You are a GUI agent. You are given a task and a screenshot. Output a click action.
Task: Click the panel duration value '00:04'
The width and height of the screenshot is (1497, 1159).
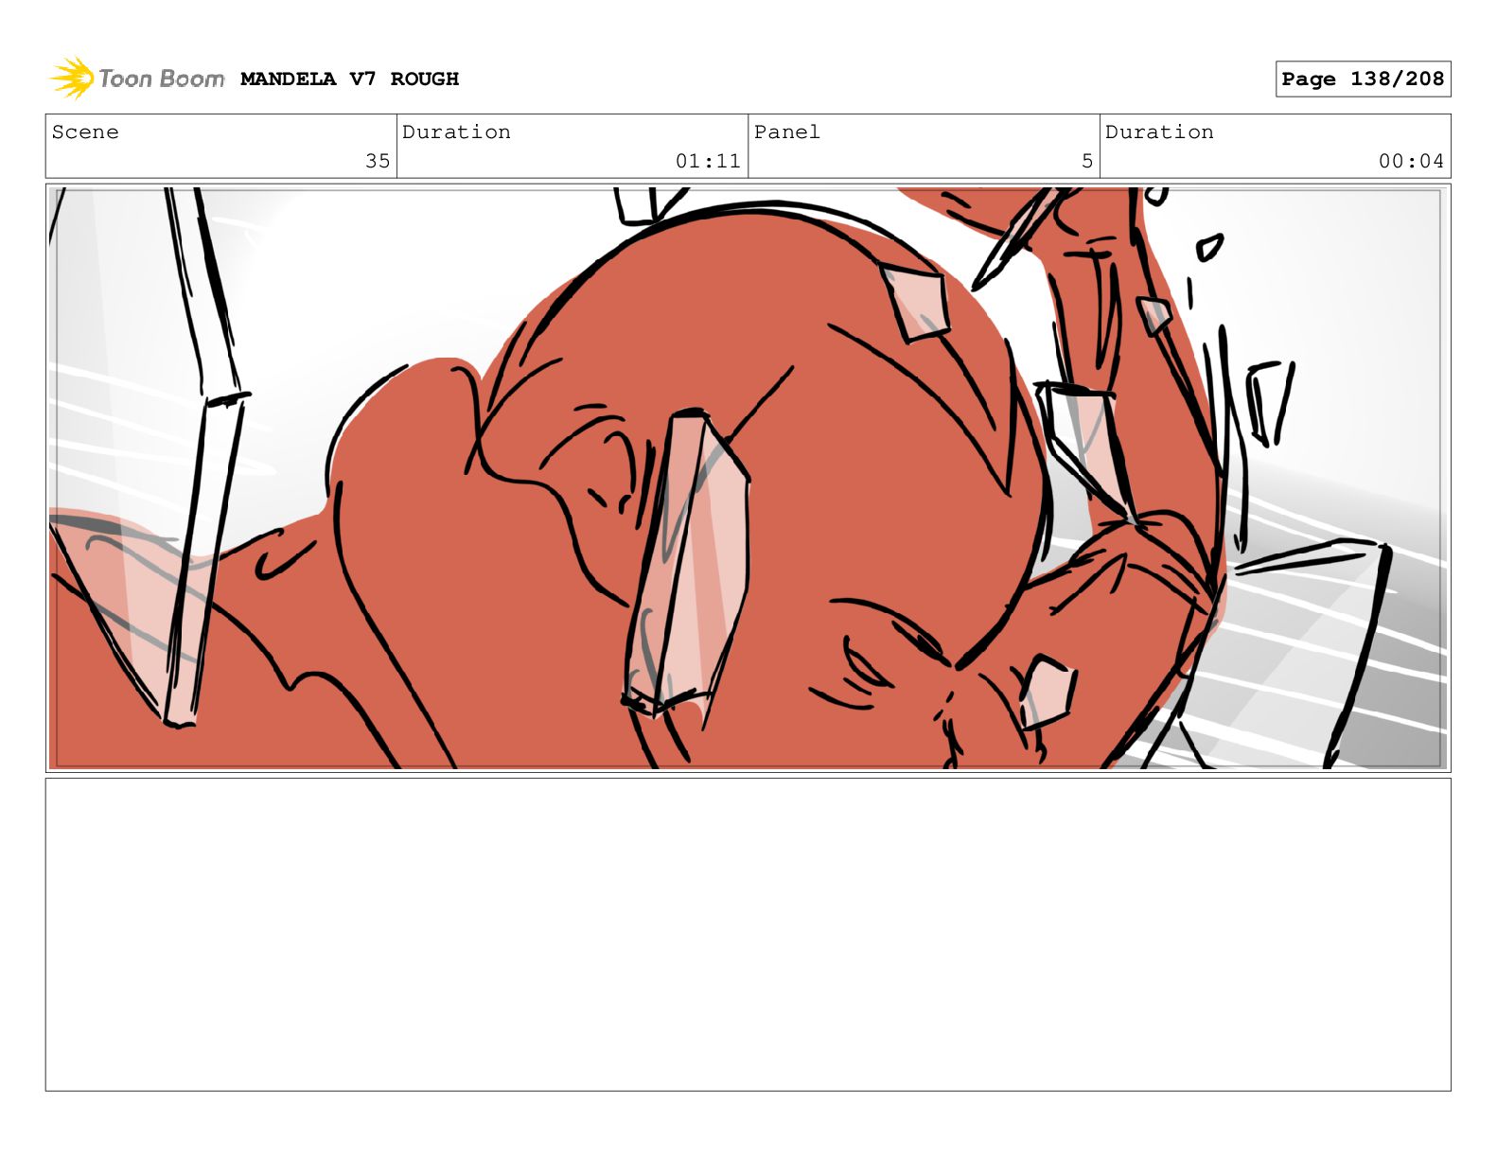click(1411, 161)
